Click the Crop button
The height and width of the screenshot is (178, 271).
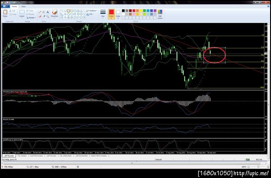(x=30, y=11)
